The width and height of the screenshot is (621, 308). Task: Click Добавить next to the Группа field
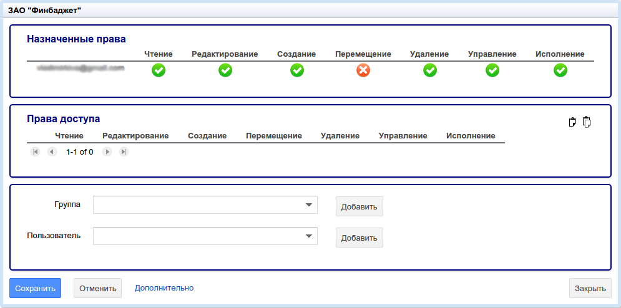(x=359, y=206)
